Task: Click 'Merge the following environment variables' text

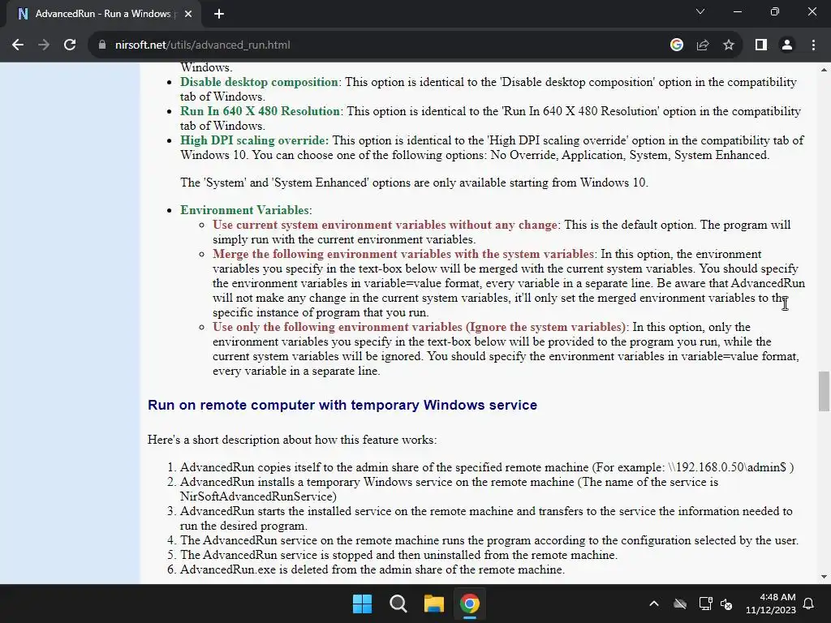Action: 403,254
